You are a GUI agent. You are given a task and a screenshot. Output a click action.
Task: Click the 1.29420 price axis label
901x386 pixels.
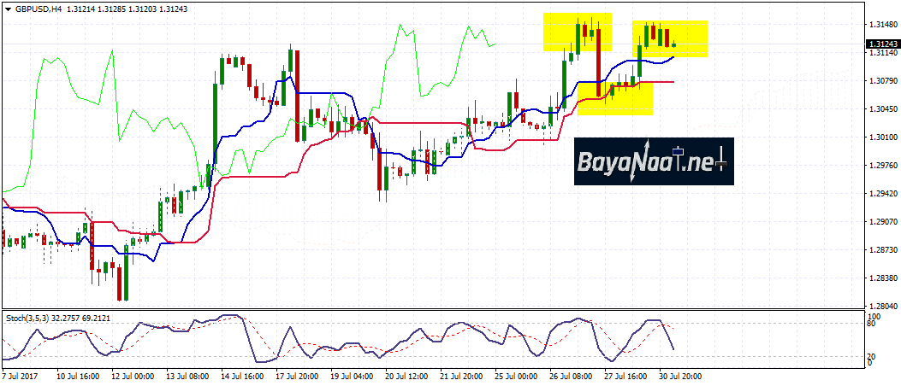click(882, 193)
